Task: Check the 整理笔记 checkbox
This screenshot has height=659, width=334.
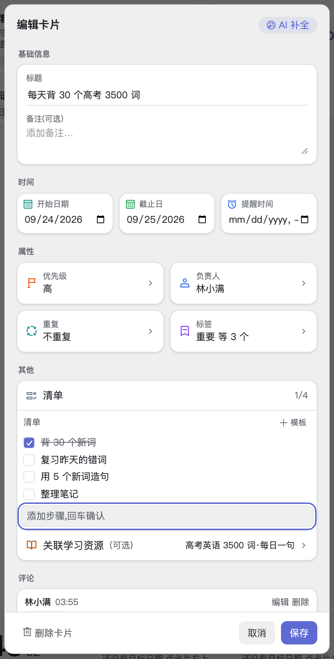Action: click(29, 494)
